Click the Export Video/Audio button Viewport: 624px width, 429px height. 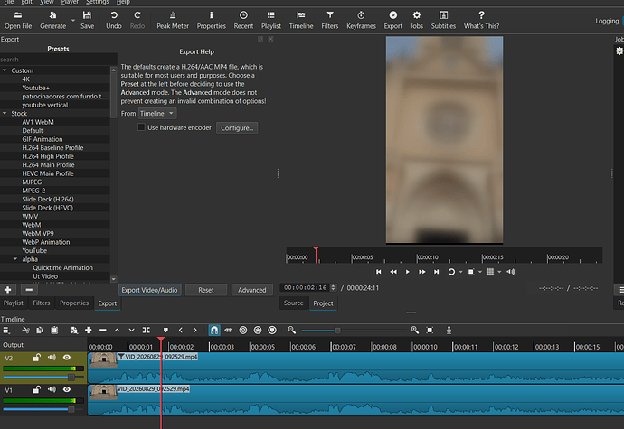point(149,290)
